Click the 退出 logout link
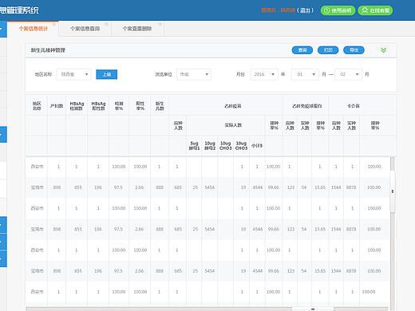Image resolution: width=415 pixels, height=311 pixels. [305, 10]
